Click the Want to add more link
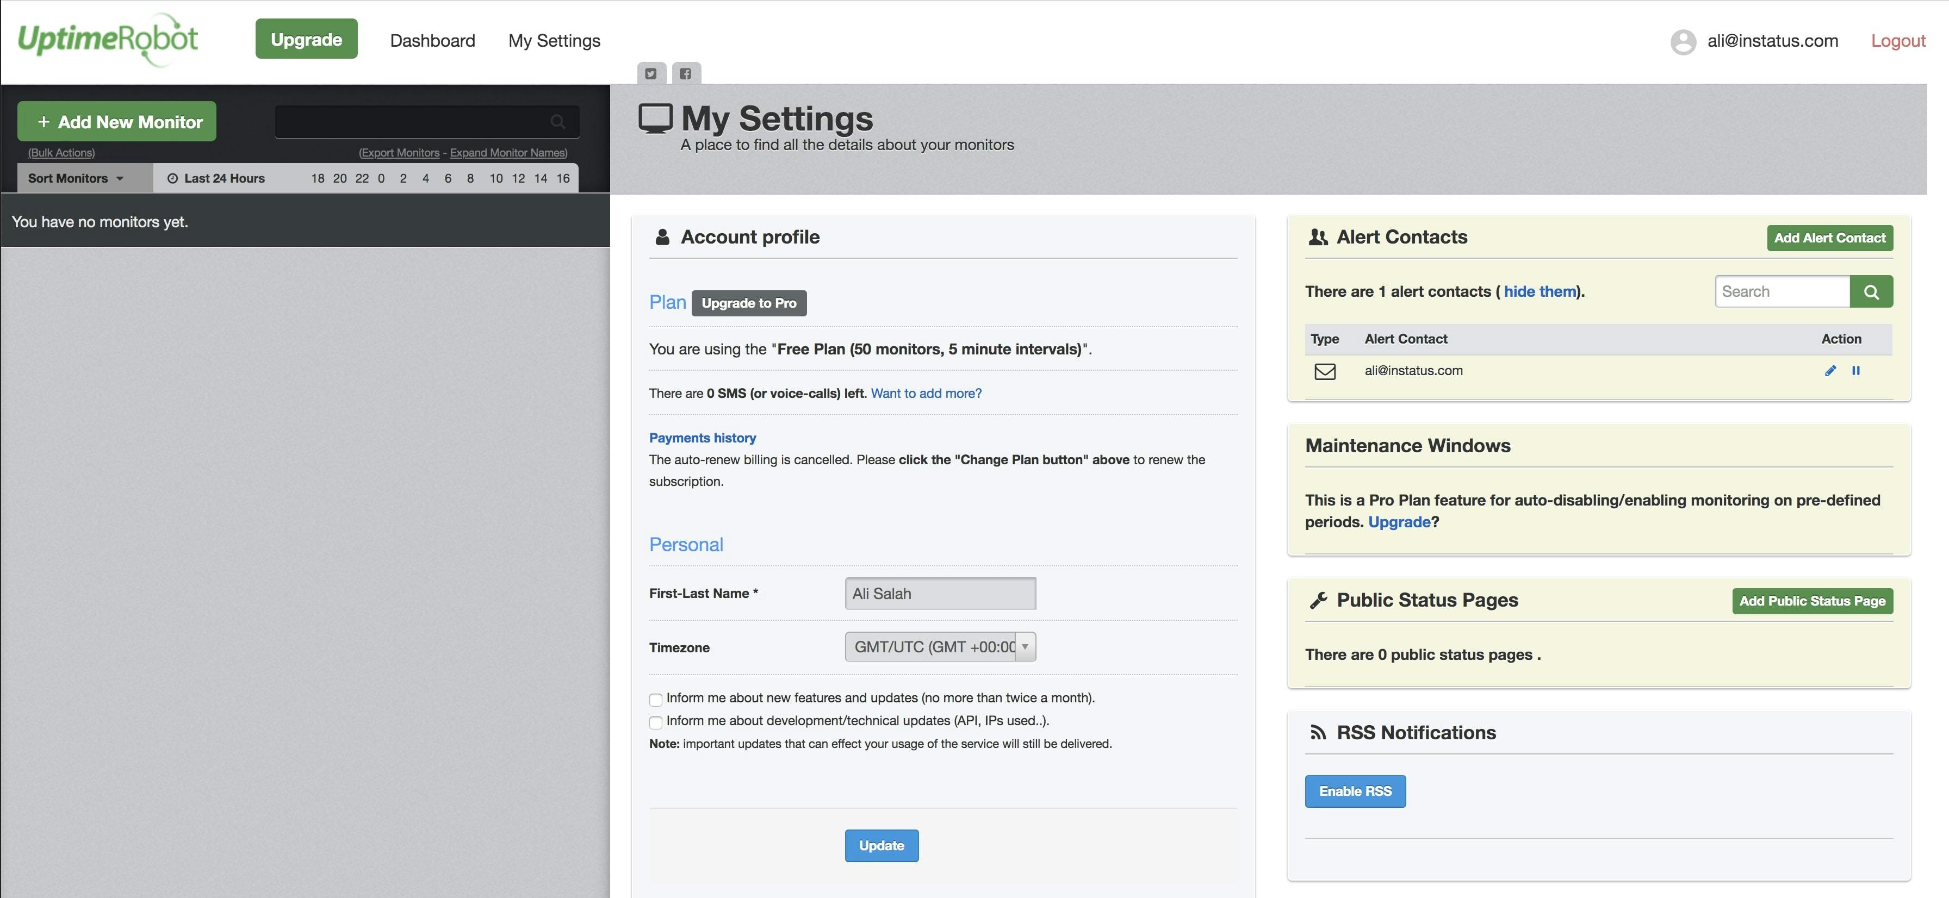1949x898 pixels. 926,392
